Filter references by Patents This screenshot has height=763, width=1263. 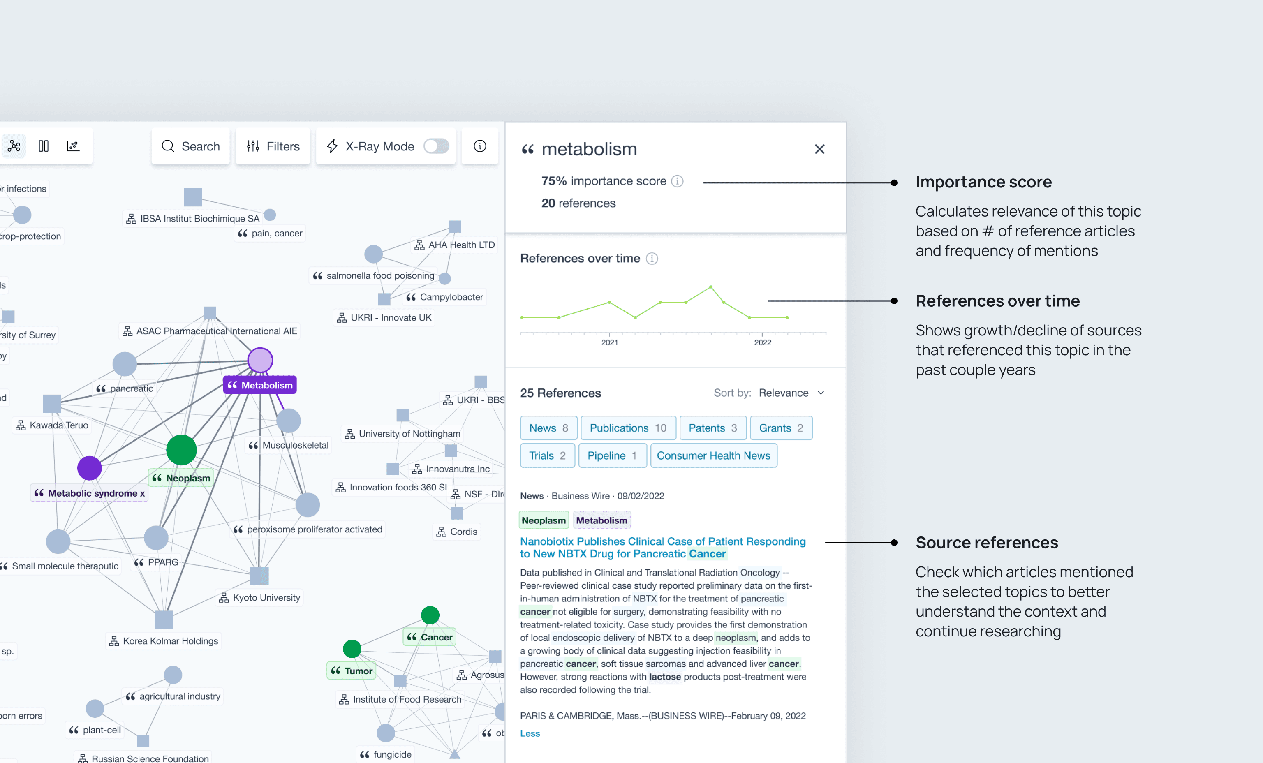pyautogui.click(x=712, y=428)
